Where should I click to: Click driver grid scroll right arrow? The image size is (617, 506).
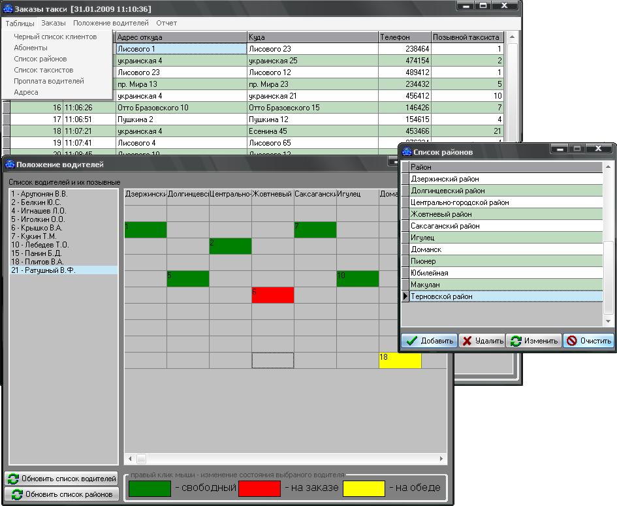(x=441, y=459)
